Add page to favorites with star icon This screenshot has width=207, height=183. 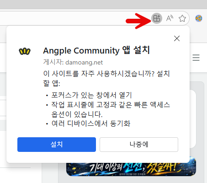[x=182, y=18]
